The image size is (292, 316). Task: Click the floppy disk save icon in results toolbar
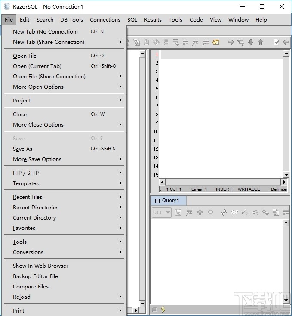[178, 212]
